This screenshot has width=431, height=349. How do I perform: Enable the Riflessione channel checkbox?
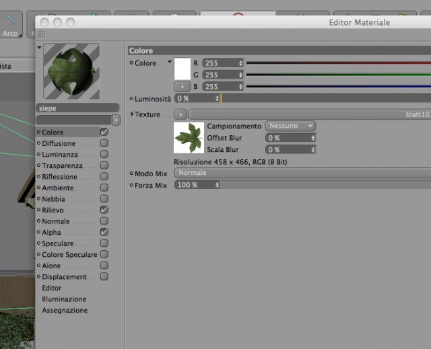104,176
